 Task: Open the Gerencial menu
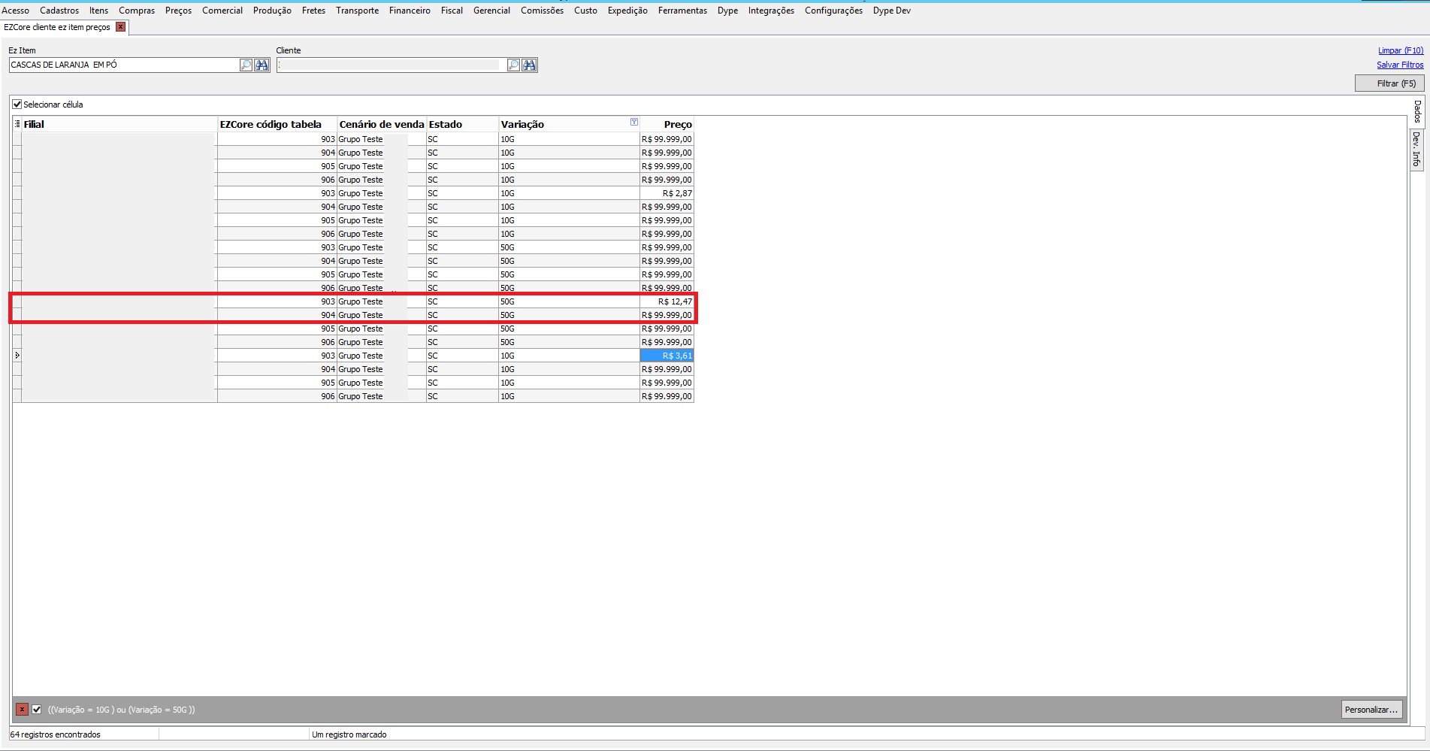coord(491,11)
